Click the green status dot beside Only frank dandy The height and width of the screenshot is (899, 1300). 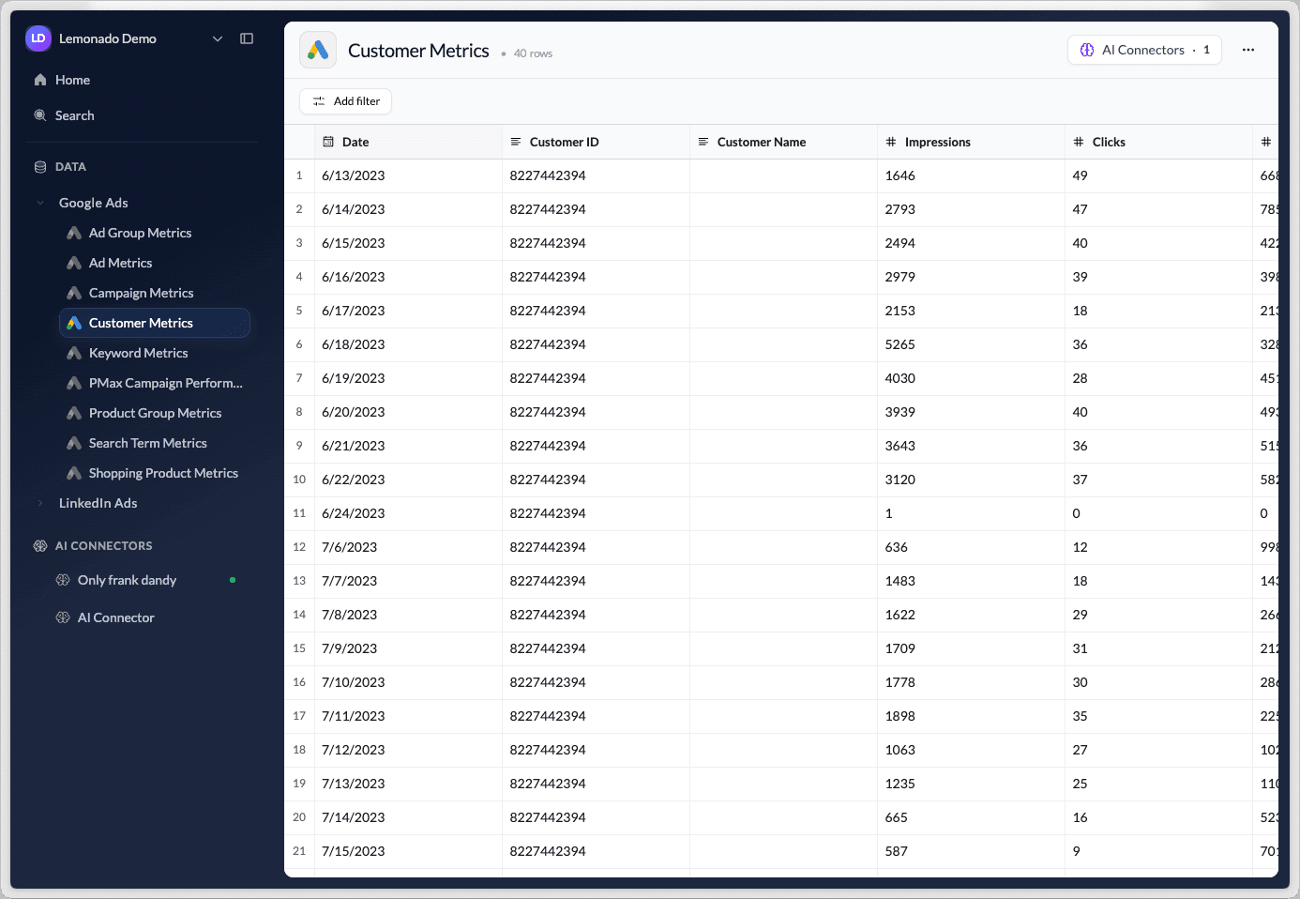[x=232, y=579]
